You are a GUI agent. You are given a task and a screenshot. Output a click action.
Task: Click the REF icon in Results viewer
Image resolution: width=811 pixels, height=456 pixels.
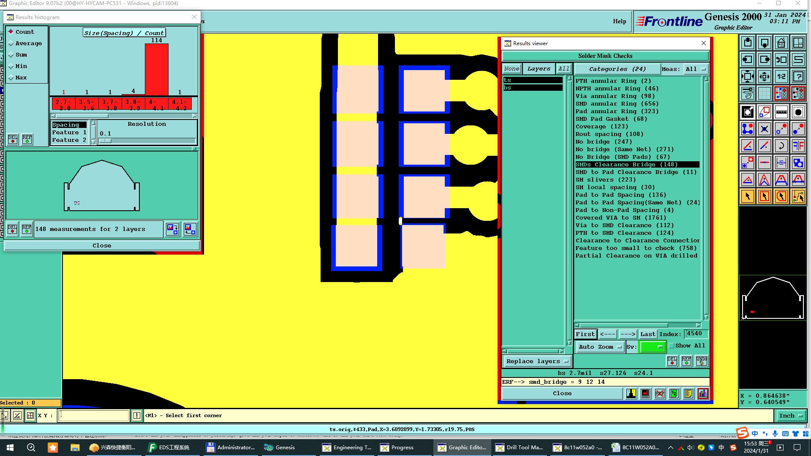686,361
